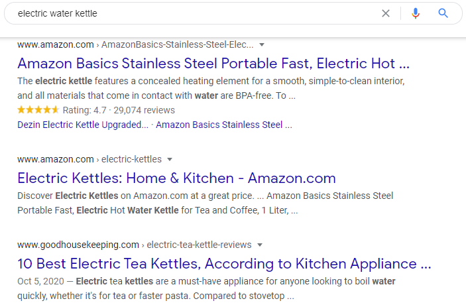
Task: Click the www.goodhousekeeping.com breadcrumb URL
Action: pyautogui.click(x=135, y=245)
